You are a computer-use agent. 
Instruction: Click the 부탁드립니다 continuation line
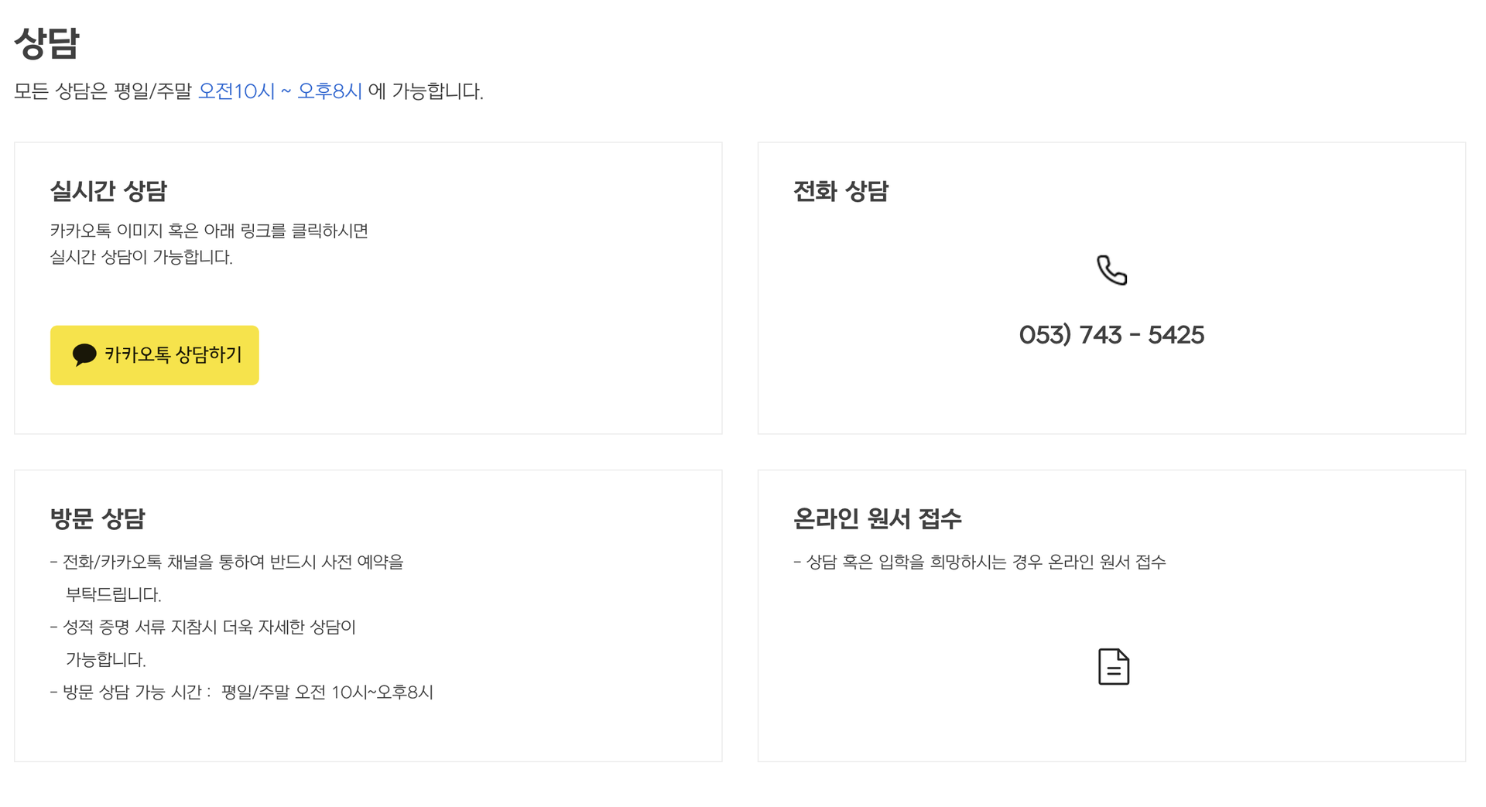click(114, 594)
